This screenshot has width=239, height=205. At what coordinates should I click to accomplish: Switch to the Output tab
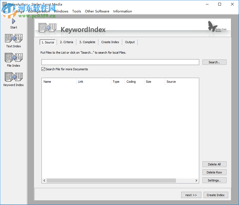pos(130,42)
